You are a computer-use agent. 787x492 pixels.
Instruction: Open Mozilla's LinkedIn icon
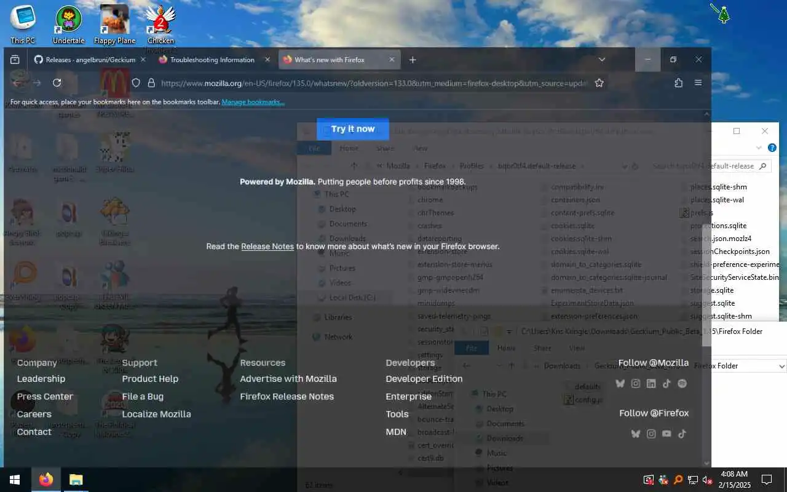(651, 383)
